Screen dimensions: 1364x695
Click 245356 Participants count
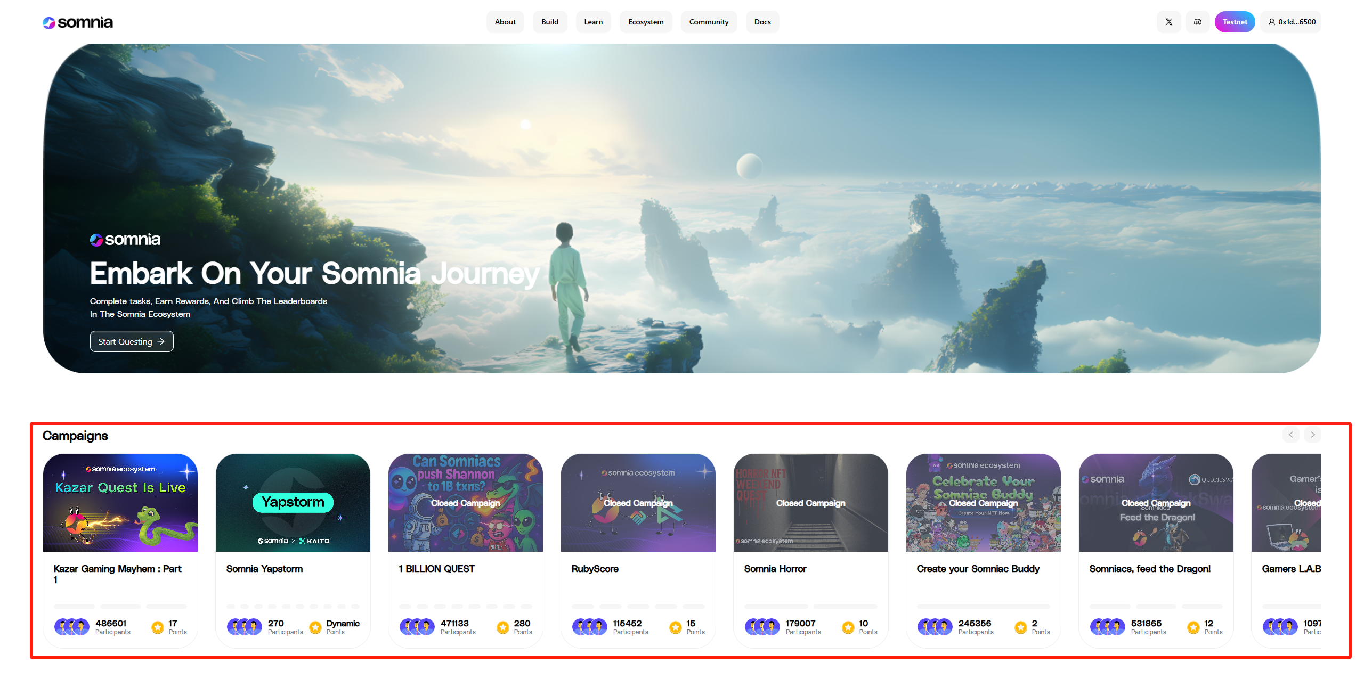coord(976,627)
